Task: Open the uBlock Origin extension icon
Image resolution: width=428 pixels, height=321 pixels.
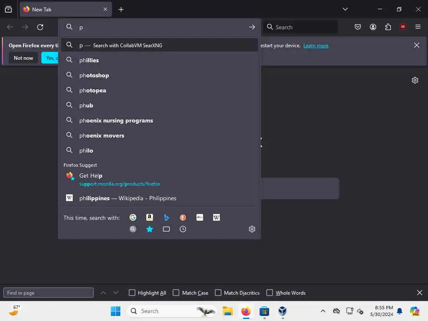Action: coord(403,27)
